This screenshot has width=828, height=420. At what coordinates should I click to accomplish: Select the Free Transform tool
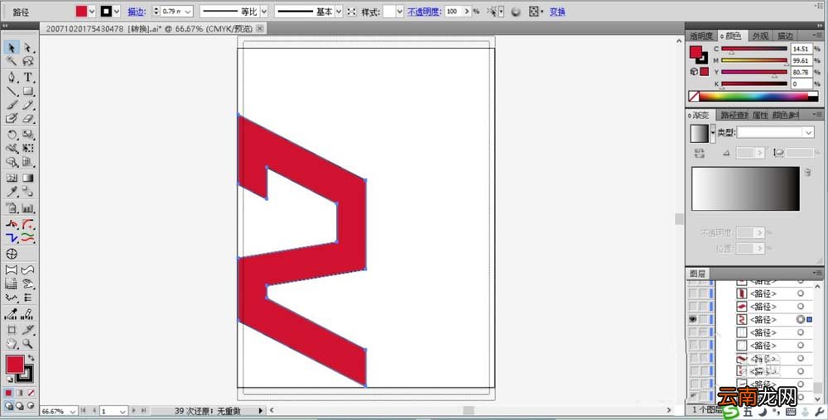27,149
